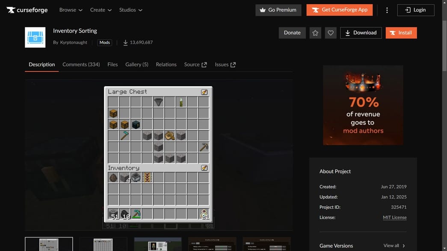Expand the Create menu

(101, 10)
